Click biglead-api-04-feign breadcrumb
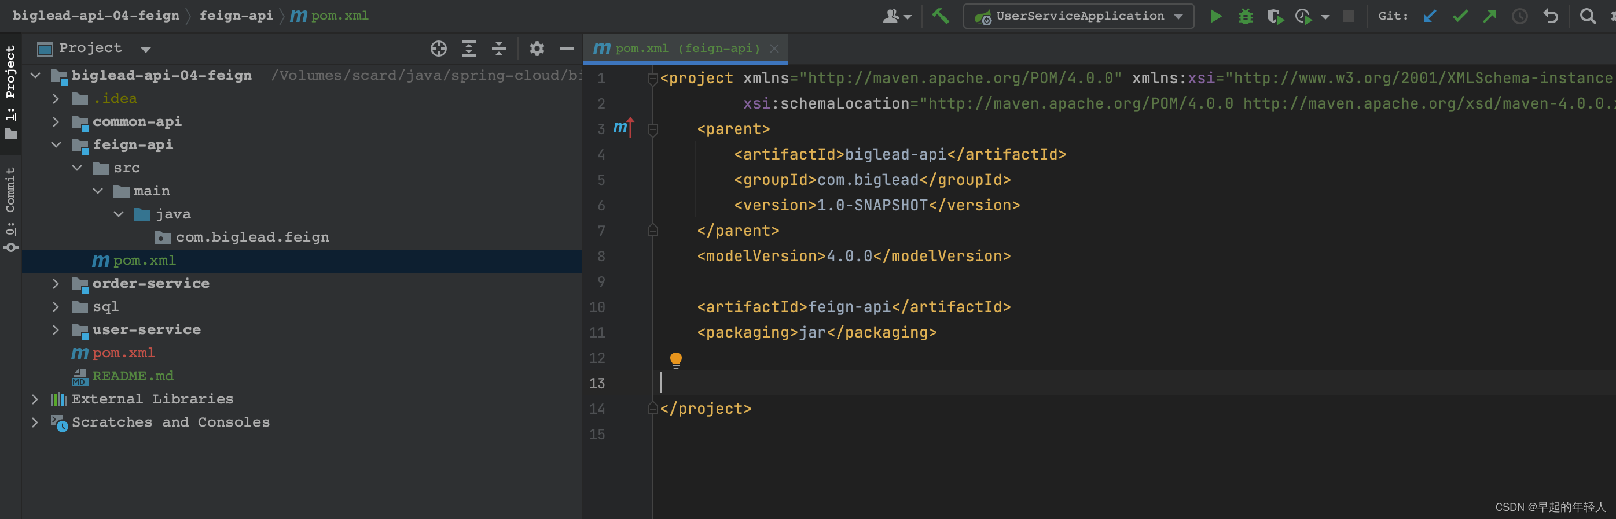The width and height of the screenshot is (1616, 519). click(x=96, y=16)
